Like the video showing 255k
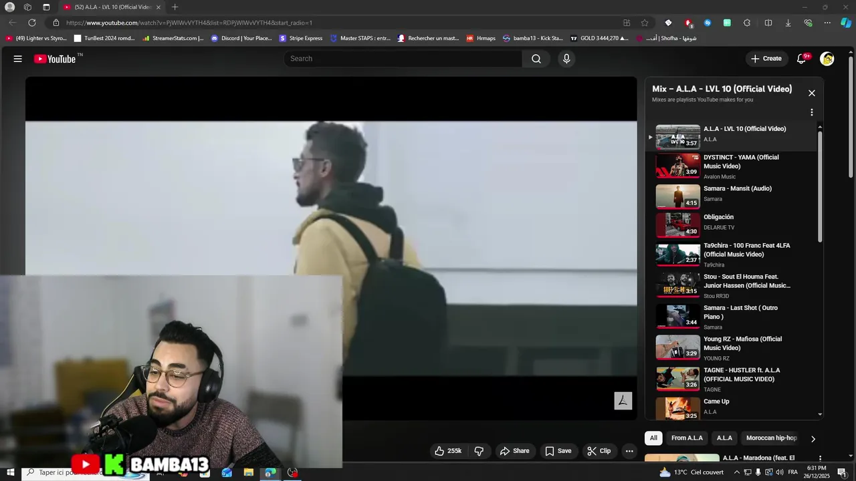 coord(448,451)
